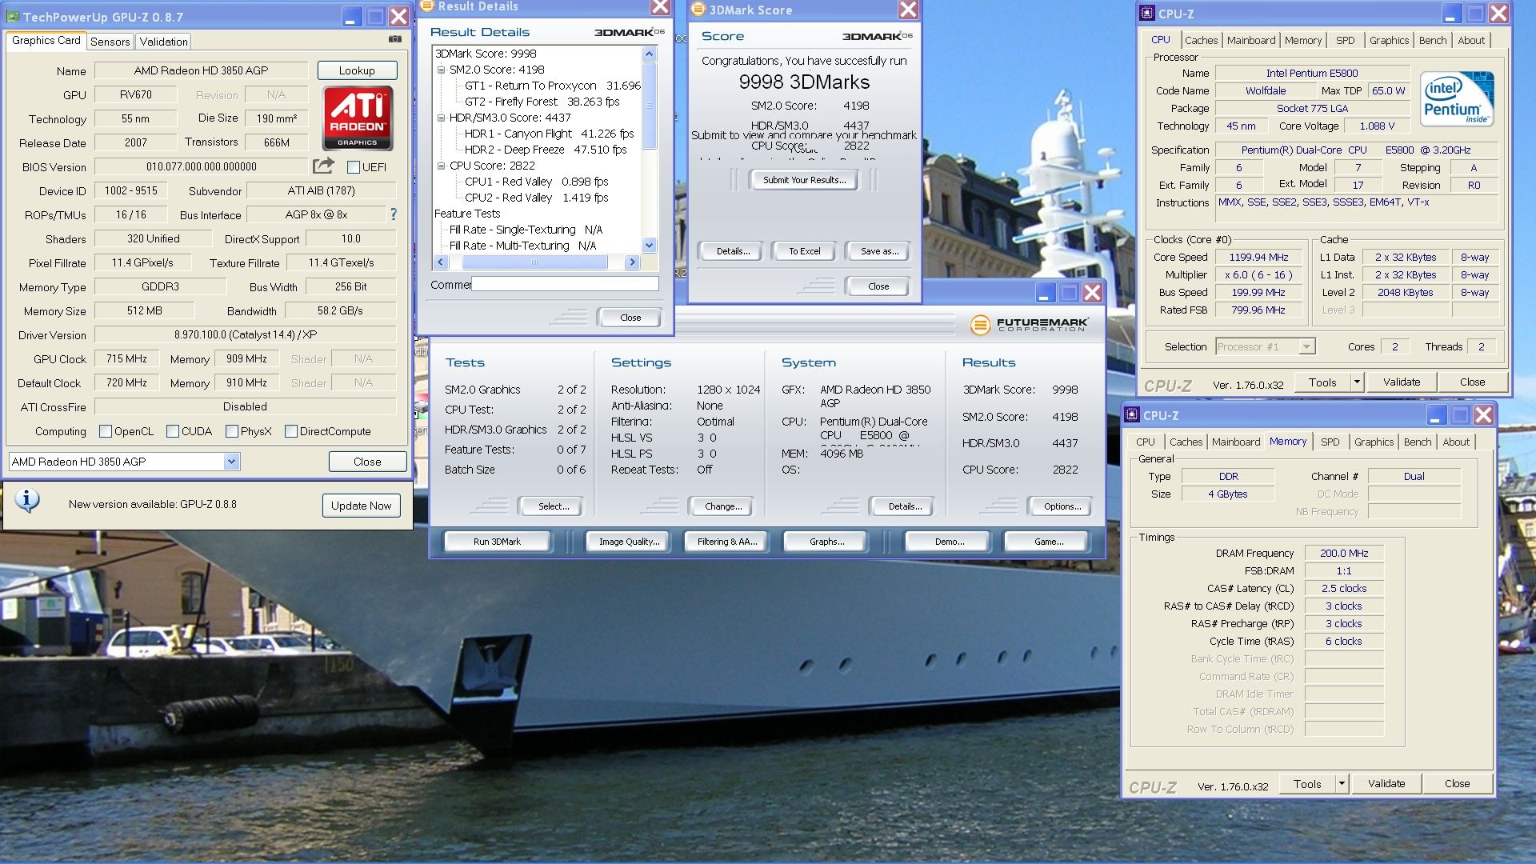Toggle the CUDA checkbox
This screenshot has width=1536, height=864.
tap(172, 431)
